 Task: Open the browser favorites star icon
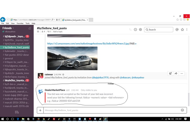coord(181,19)
